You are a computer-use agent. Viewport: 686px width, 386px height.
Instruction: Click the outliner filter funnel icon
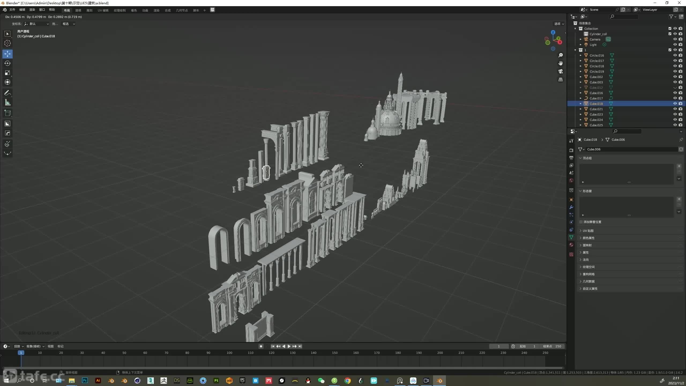[x=671, y=17]
